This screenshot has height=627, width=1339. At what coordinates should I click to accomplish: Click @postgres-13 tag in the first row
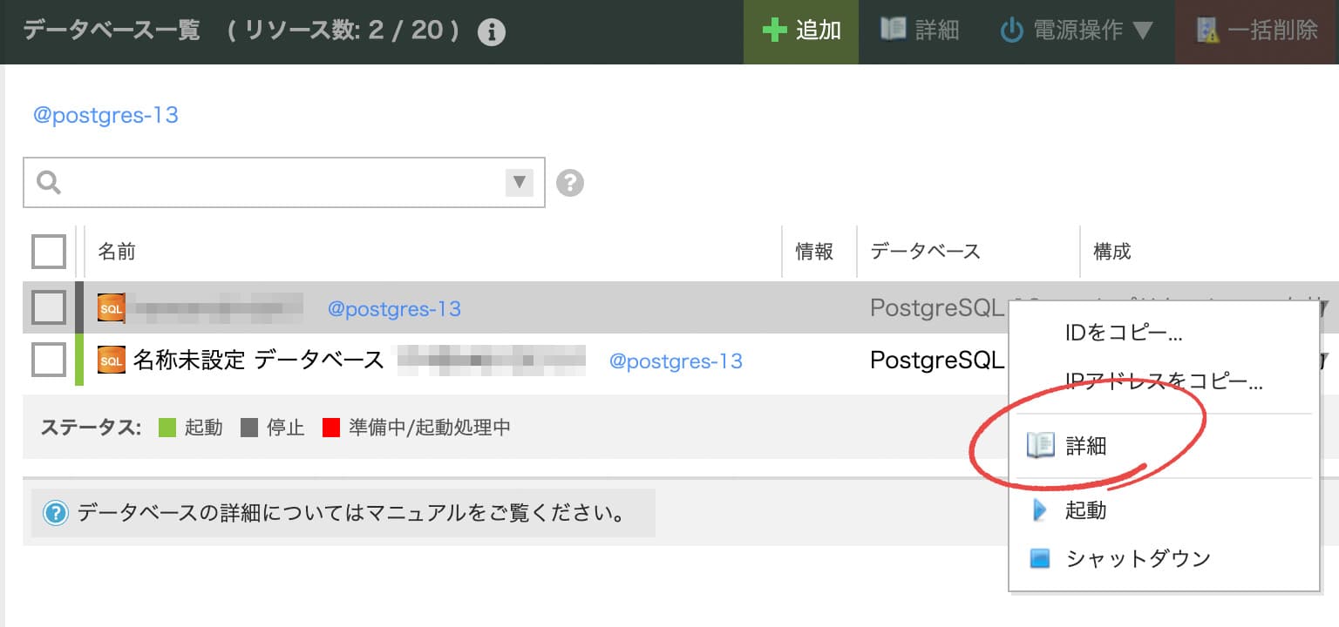point(394,309)
